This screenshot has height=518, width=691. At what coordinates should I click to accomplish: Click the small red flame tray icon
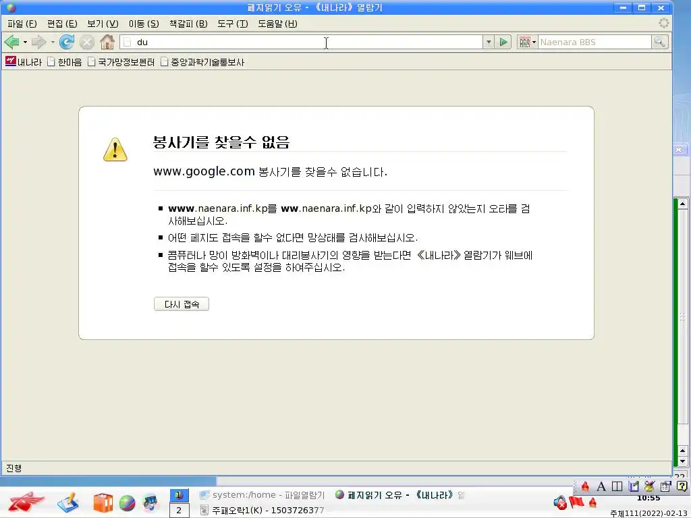point(592,503)
